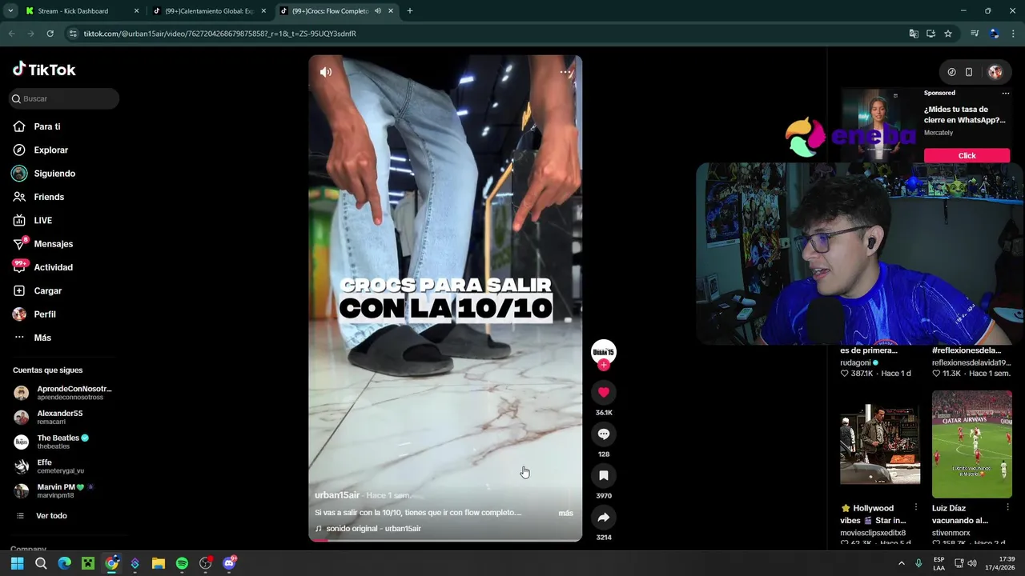The width and height of the screenshot is (1025, 576).
Task: Open the video's three-dot options menu
Action: click(565, 72)
